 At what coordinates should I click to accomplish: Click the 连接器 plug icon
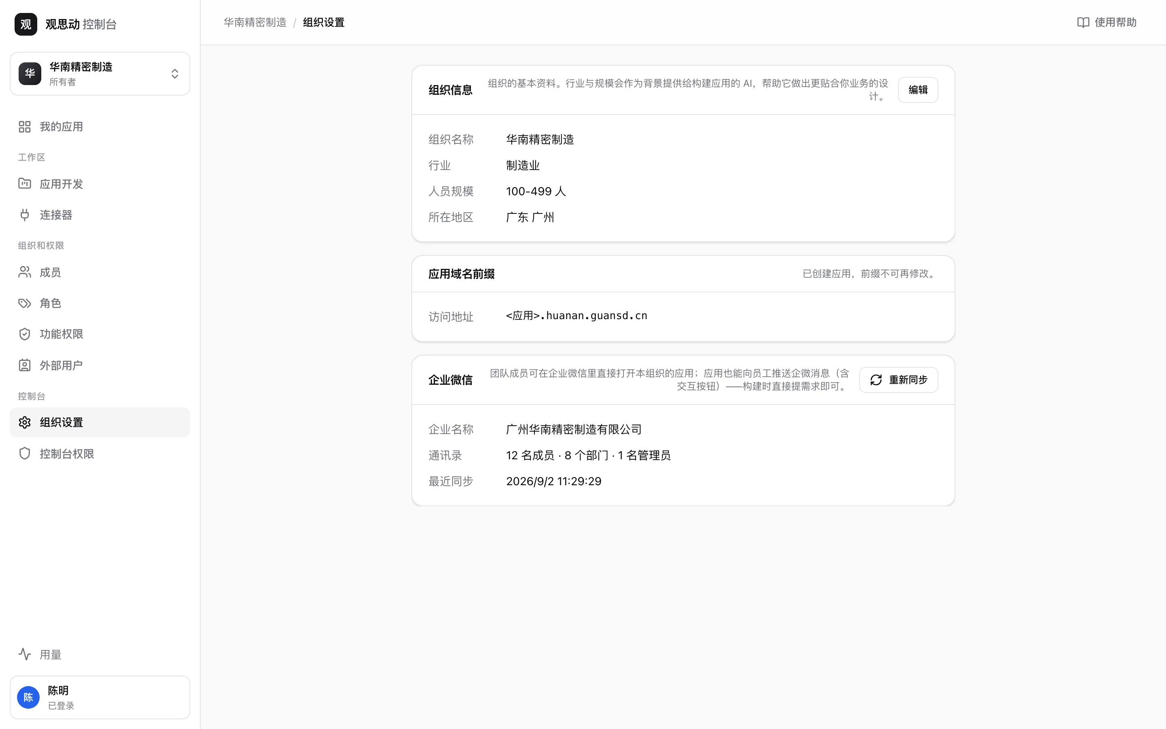(25, 215)
